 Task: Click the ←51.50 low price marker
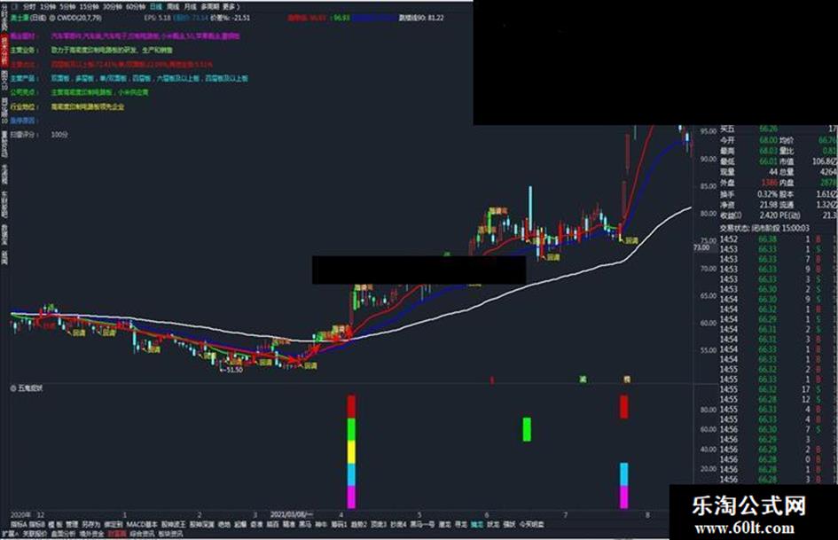pyautogui.click(x=231, y=370)
